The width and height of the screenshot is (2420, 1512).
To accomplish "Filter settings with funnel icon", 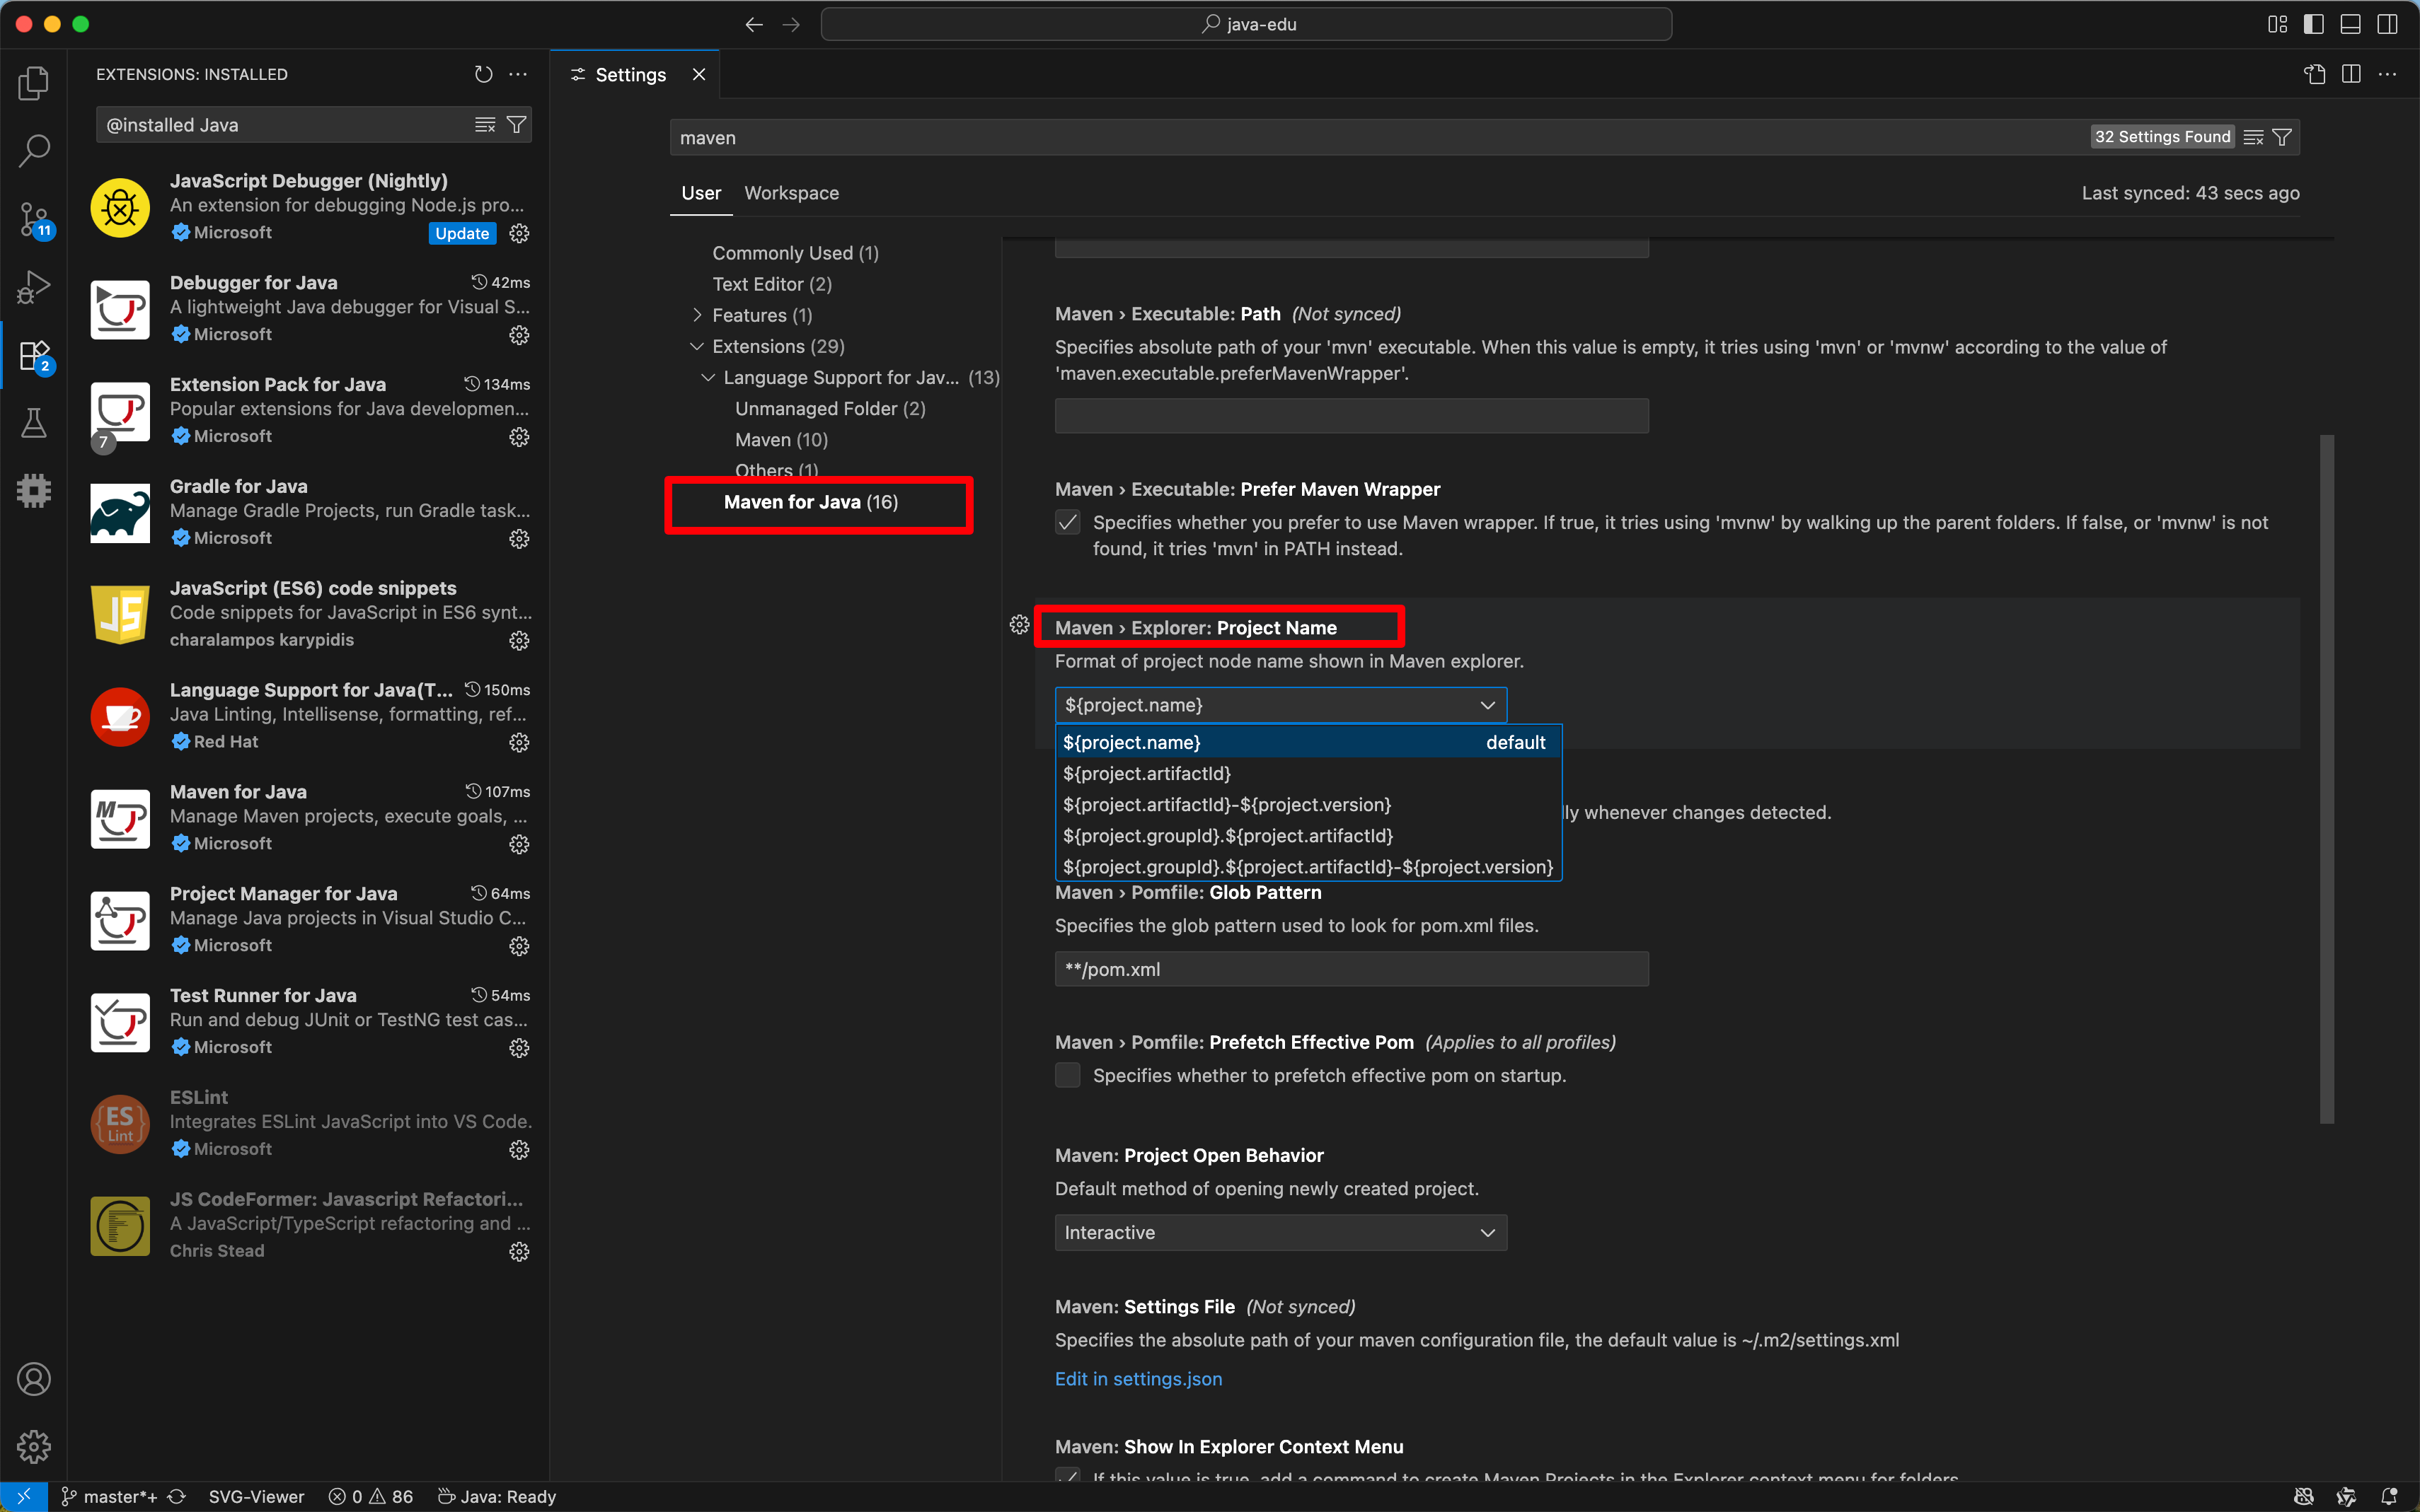I will [2282, 137].
